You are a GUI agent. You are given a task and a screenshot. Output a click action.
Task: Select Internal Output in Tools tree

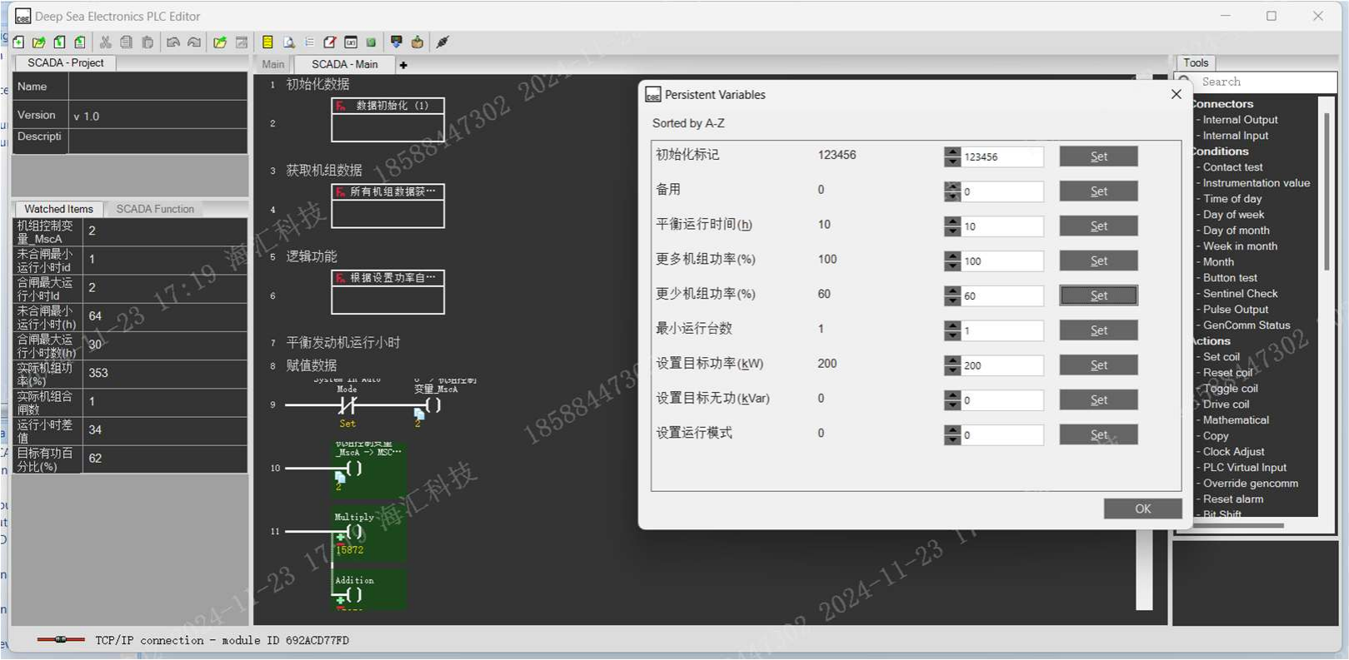click(1240, 120)
